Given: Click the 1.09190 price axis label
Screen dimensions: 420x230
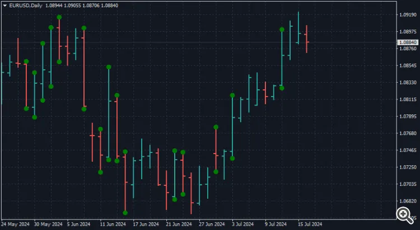Looking at the screenshot, I should (407, 15).
